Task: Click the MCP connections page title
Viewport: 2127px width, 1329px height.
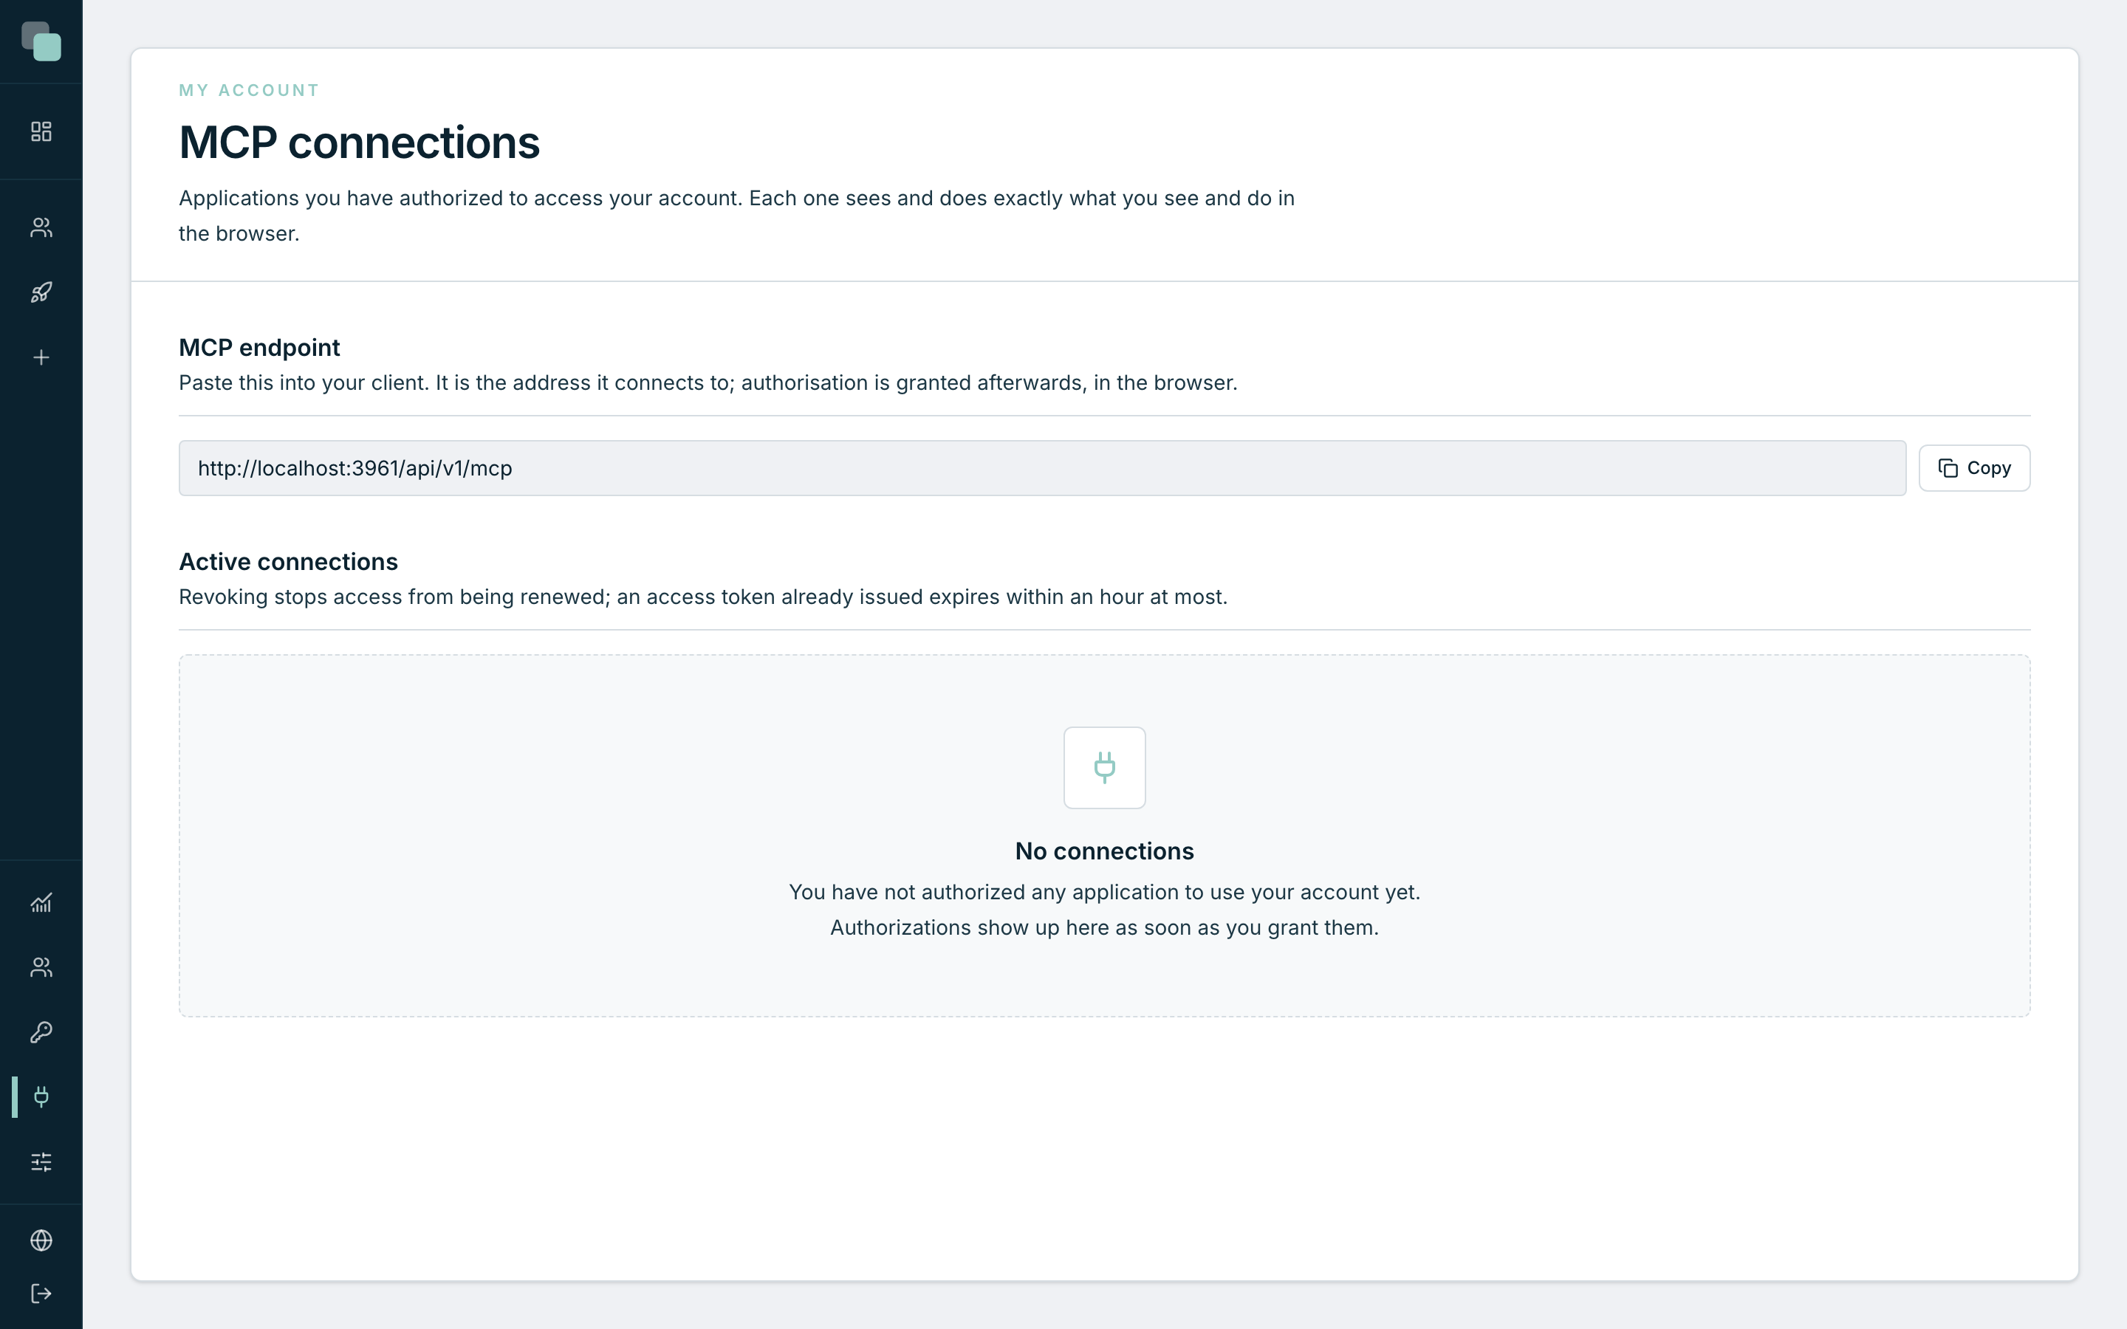Action: tap(360, 142)
